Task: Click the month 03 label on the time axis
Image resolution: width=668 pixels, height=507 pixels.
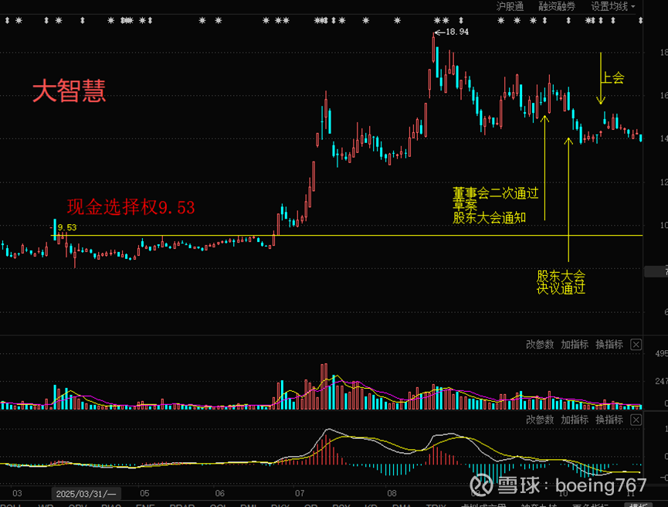Action: click(17, 493)
